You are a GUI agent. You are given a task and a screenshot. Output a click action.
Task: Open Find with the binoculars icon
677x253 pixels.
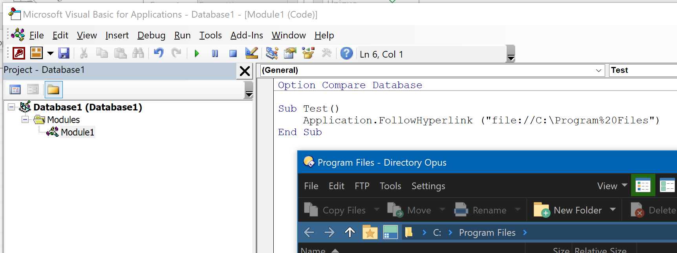pos(138,53)
